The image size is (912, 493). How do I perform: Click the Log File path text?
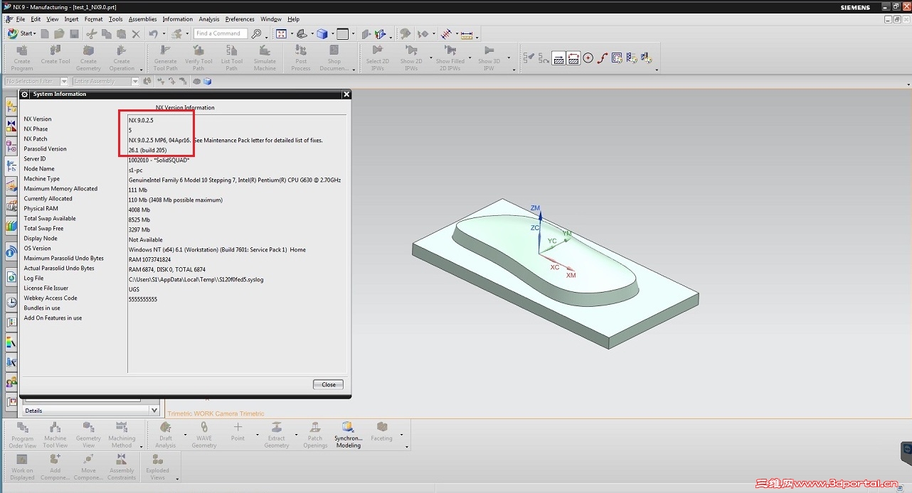196,280
